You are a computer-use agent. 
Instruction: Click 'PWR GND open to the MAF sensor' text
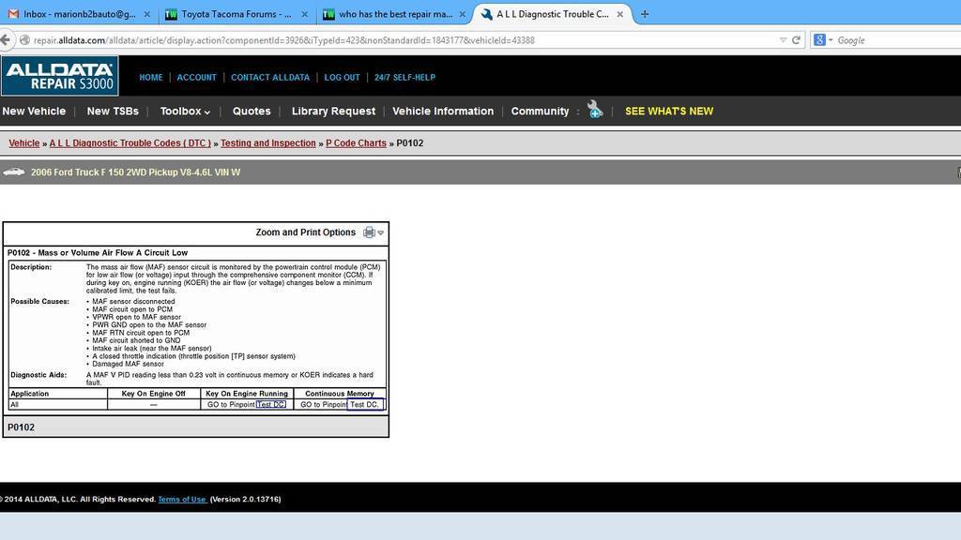[149, 325]
